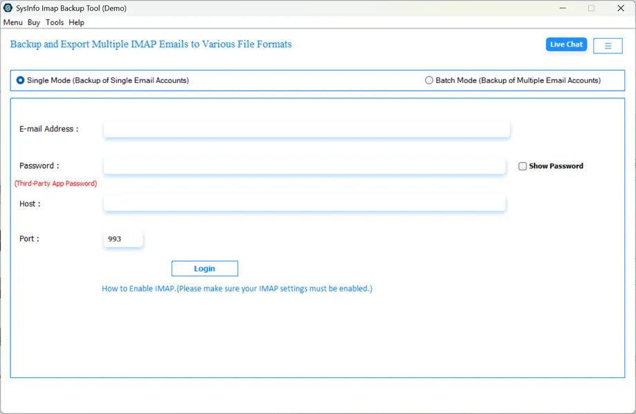Enable the Show Password checkbox
Image resolution: width=636 pixels, height=414 pixels.
tap(523, 165)
